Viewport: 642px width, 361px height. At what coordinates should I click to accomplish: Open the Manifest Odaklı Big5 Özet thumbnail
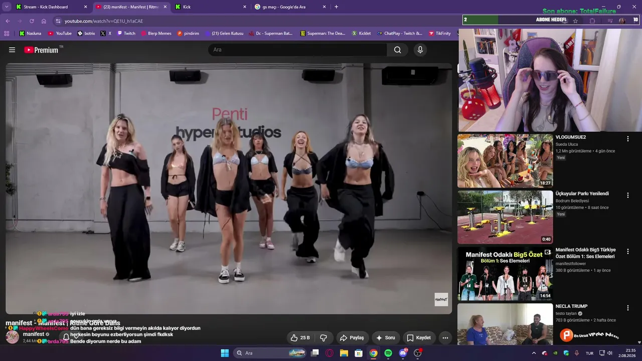505,274
